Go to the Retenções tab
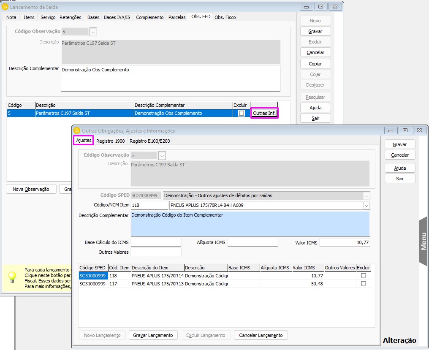This screenshot has height=350, width=429. tap(71, 17)
